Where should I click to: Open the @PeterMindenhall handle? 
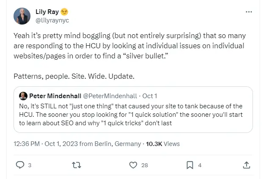110,96
